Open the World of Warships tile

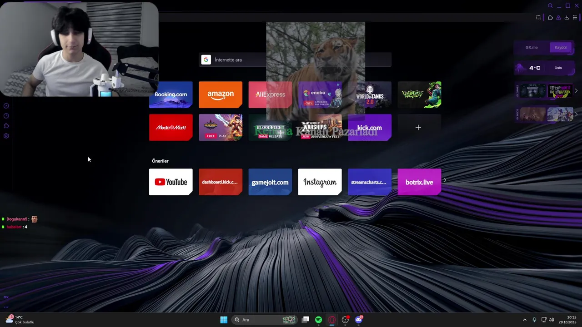[x=320, y=128]
